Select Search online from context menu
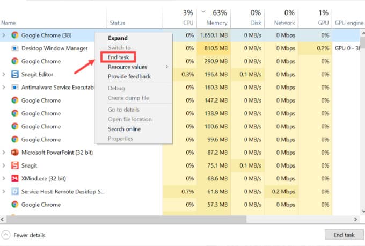 [124, 129]
